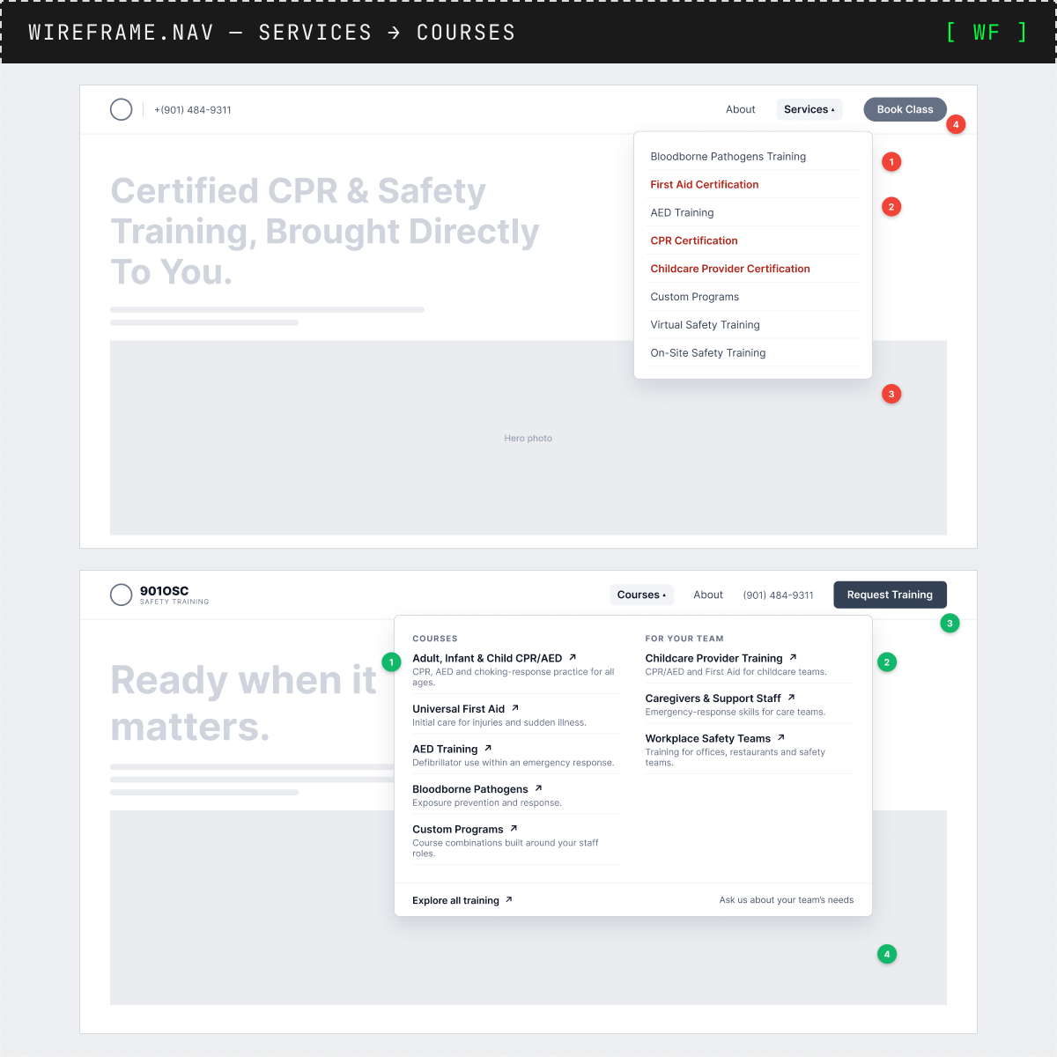Open Custom Programs in Services menu
The image size is (1057, 1057).
tap(755, 297)
